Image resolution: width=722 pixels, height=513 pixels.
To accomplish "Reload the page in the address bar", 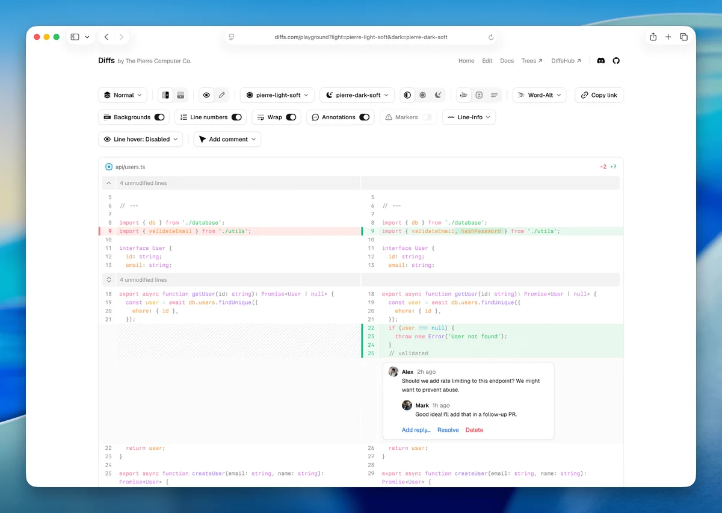I will [x=491, y=37].
